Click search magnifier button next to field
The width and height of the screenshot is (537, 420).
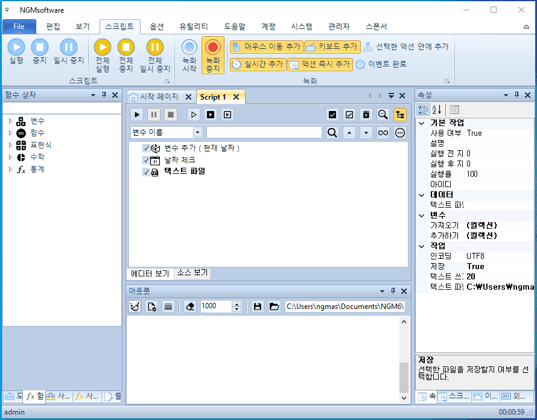tap(332, 133)
